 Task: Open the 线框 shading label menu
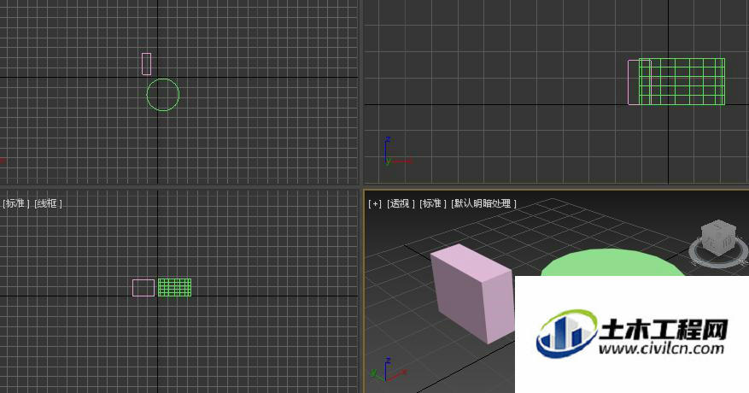point(48,203)
